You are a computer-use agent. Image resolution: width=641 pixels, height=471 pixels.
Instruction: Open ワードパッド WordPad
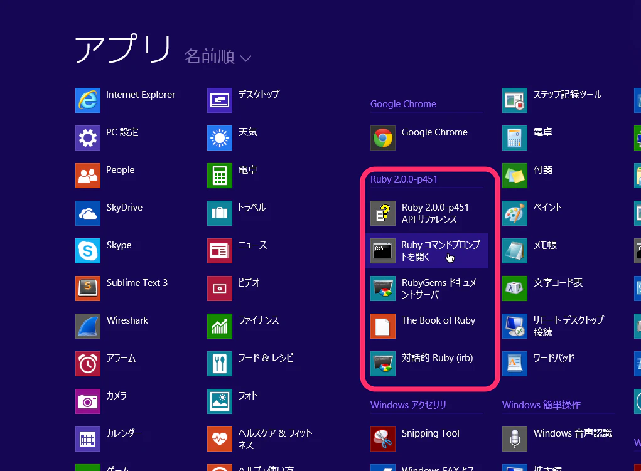(539, 364)
